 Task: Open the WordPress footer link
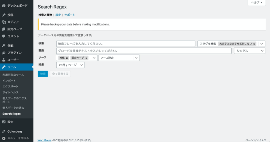[44, 140]
